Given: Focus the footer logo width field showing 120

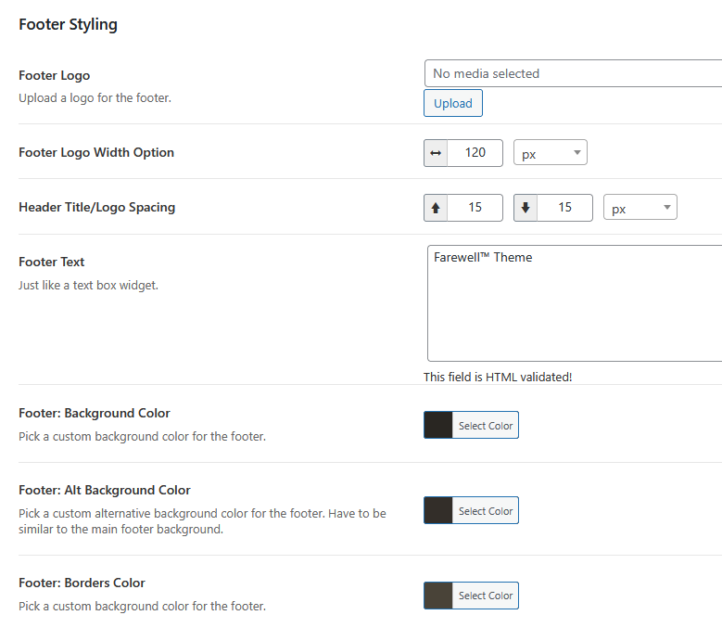Looking at the screenshot, I should coord(475,153).
